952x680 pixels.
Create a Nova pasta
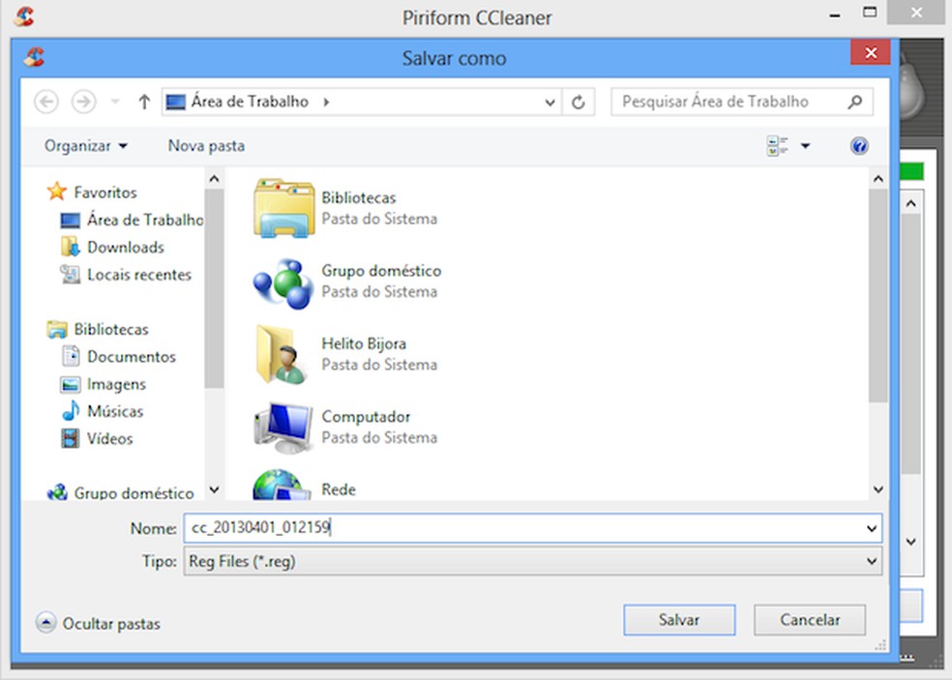pyautogui.click(x=206, y=146)
